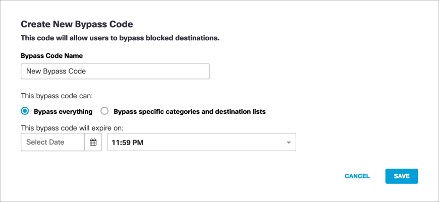
Task: Open the calendar date picker icon
Action: (93, 143)
